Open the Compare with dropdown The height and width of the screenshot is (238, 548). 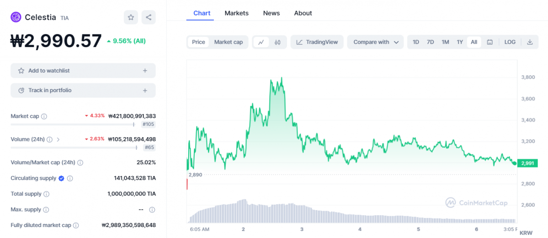(376, 42)
